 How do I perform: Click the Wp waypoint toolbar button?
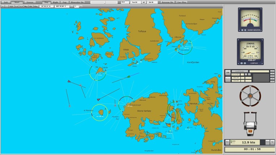pyautogui.click(x=26, y=6)
